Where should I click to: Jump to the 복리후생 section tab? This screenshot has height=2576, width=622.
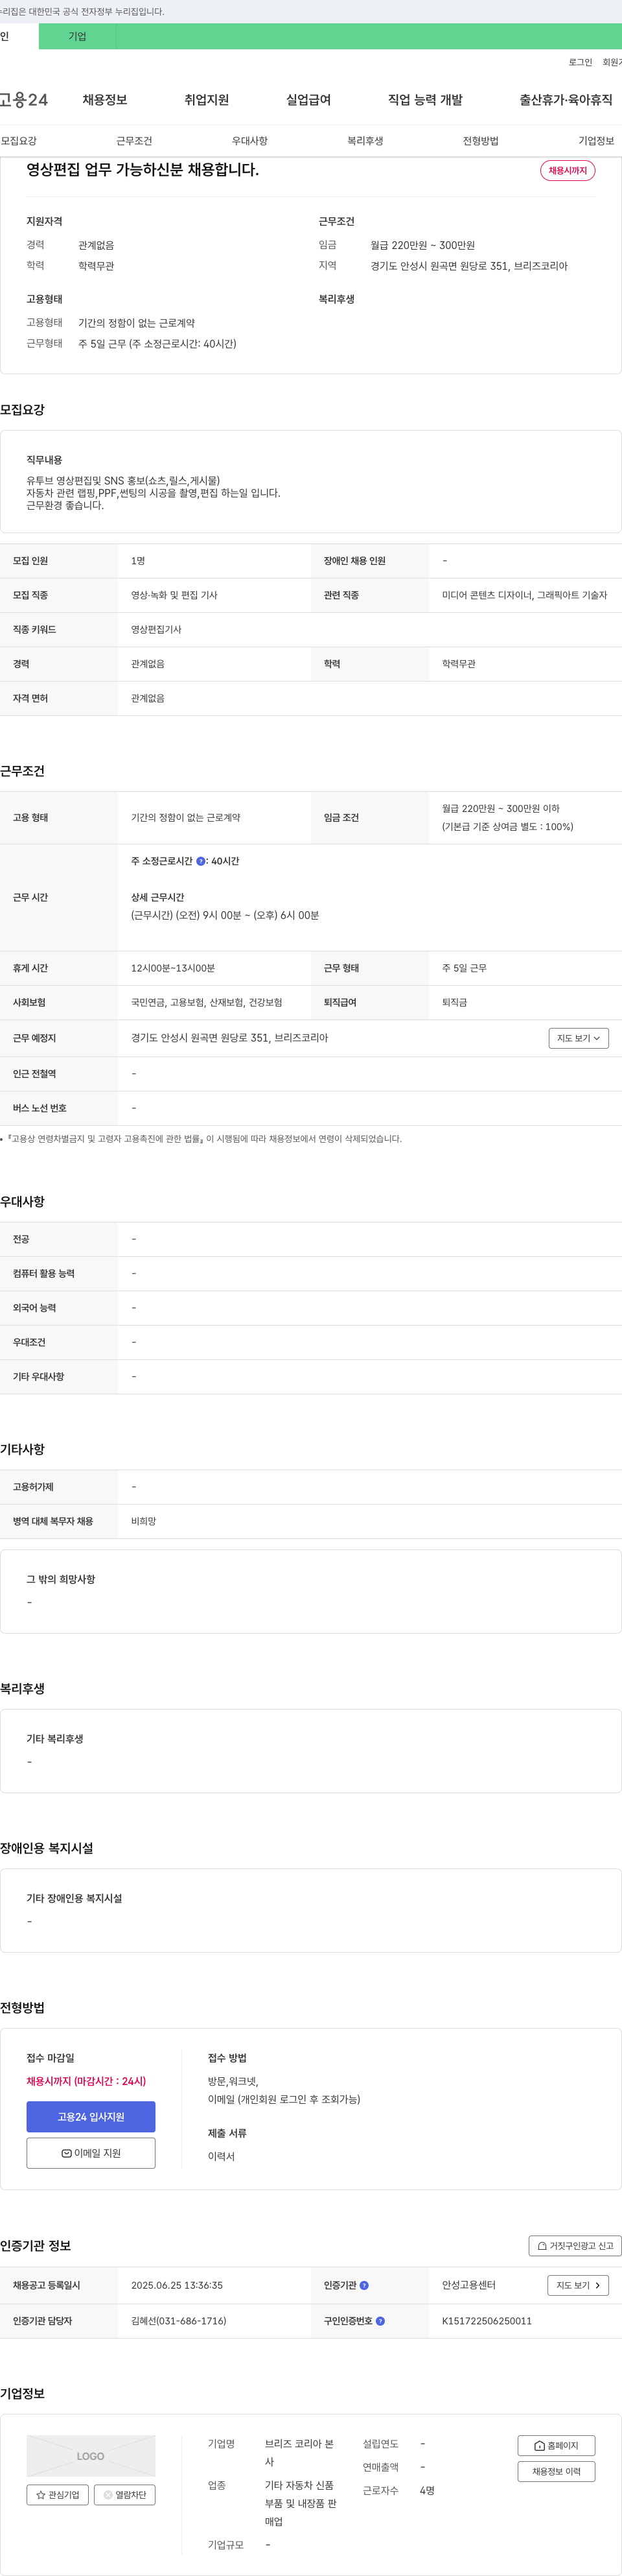tap(365, 141)
